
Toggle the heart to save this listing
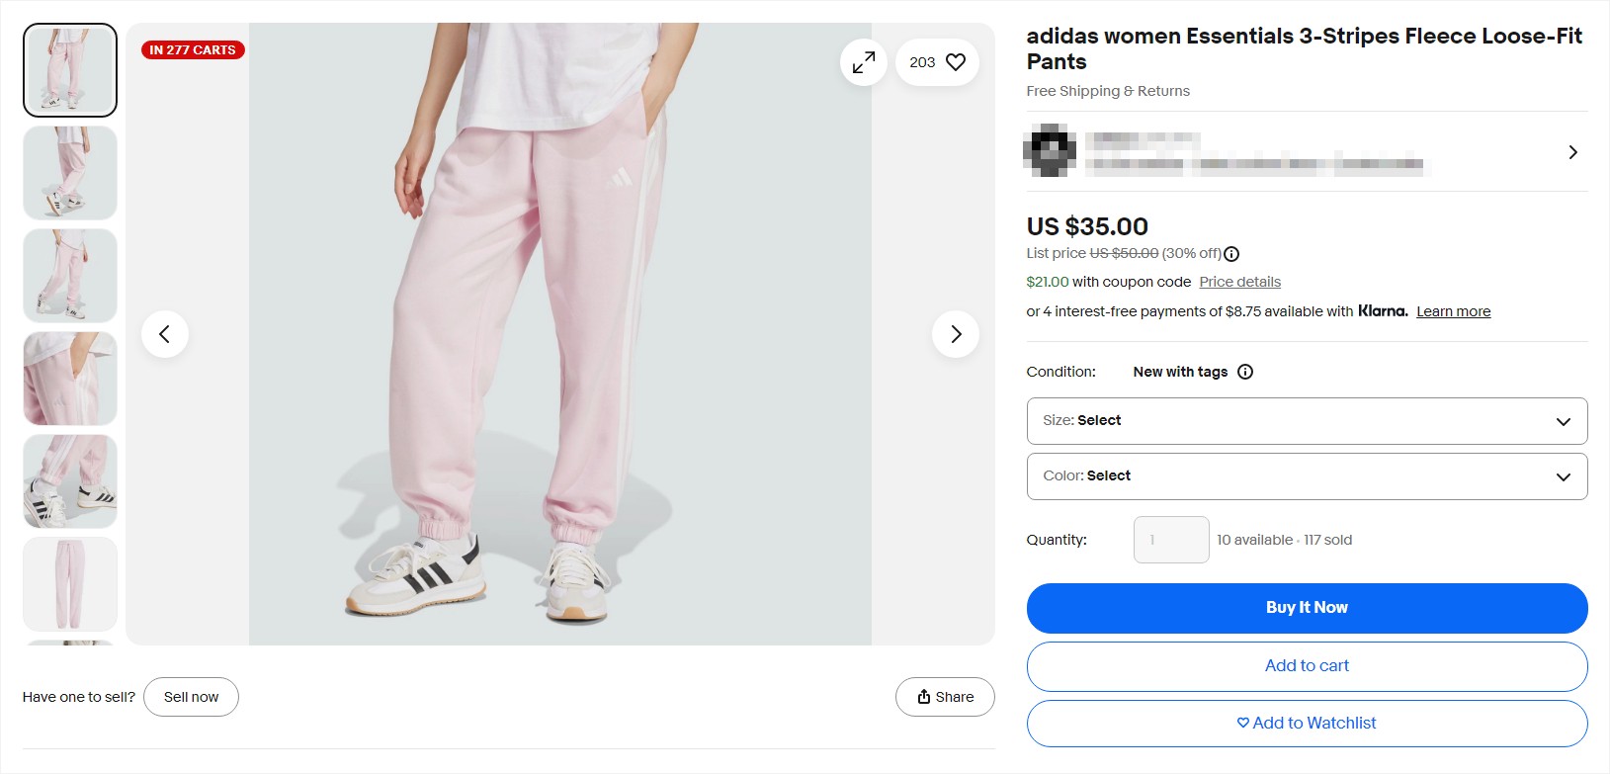pos(954,61)
